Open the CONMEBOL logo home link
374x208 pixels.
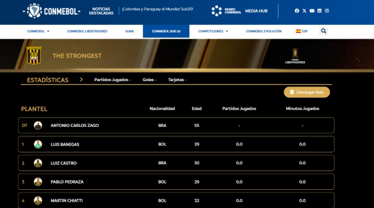pyautogui.click(x=51, y=11)
